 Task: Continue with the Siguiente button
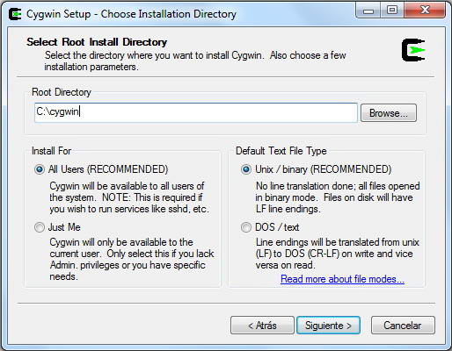[328, 326]
